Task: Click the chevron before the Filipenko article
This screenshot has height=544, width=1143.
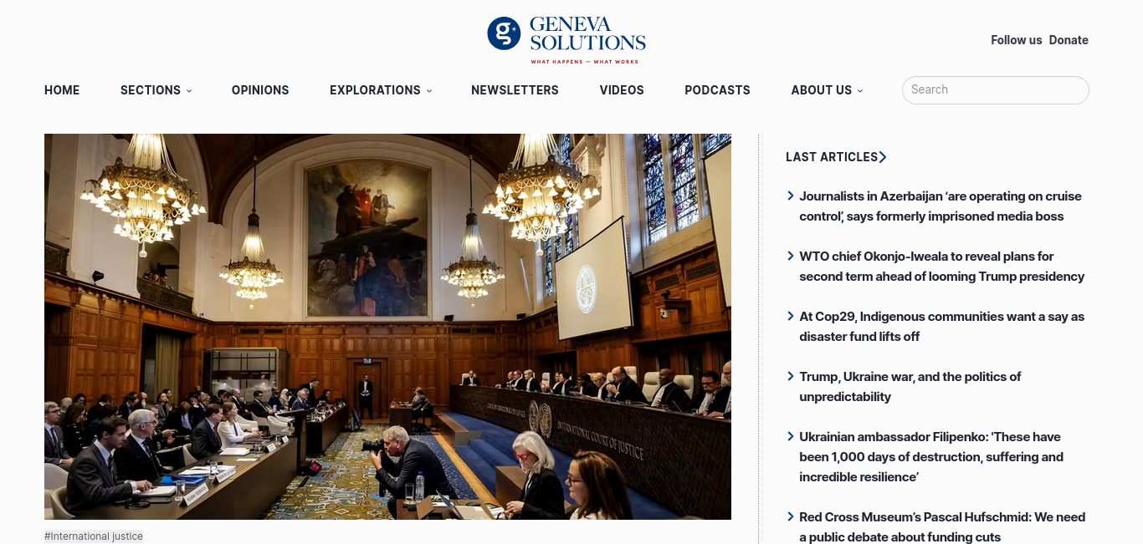Action: (x=791, y=436)
